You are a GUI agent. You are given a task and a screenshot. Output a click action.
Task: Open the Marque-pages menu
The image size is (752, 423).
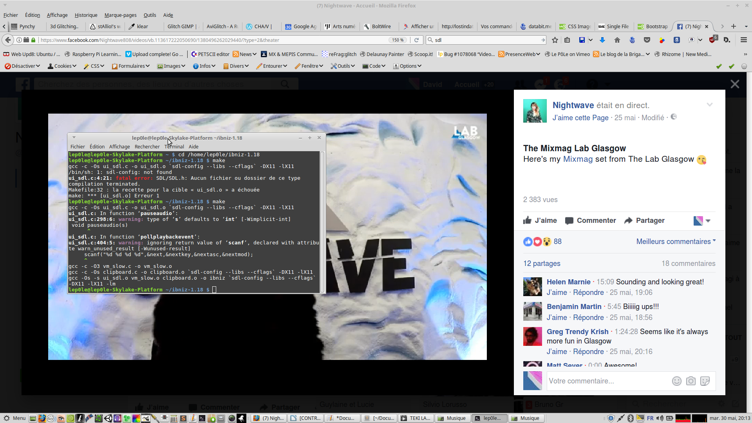(x=120, y=15)
